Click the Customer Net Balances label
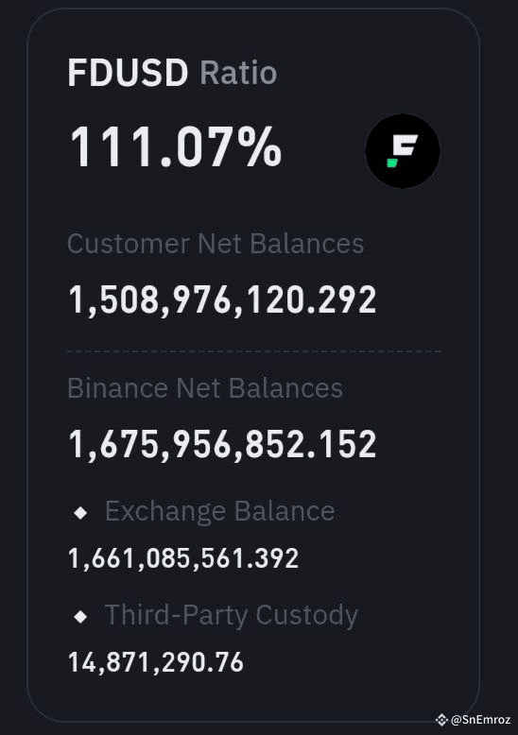Viewport: 518px width, 735px height. 216,245
